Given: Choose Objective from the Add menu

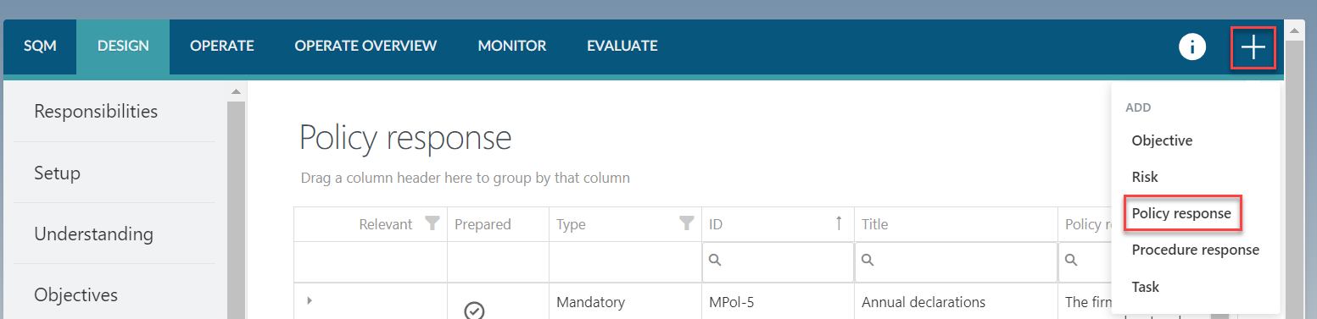Looking at the screenshot, I should 1162,140.
